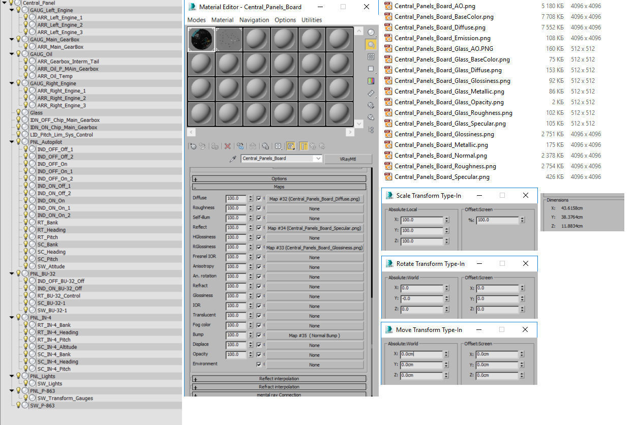
Task: Click the Scale Transform X spinner arrows
Action: tap(446, 220)
